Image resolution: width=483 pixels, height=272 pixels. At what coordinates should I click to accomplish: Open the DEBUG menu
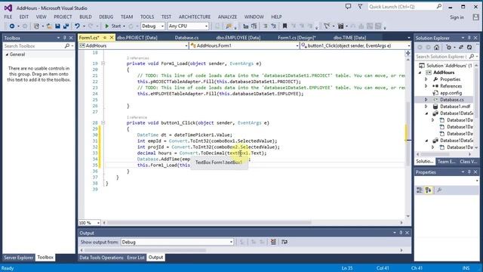[x=106, y=17]
